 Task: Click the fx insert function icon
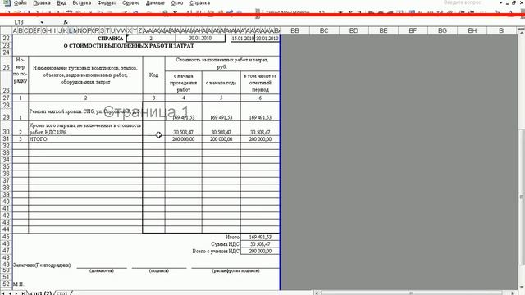pyautogui.click(x=66, y=22)
